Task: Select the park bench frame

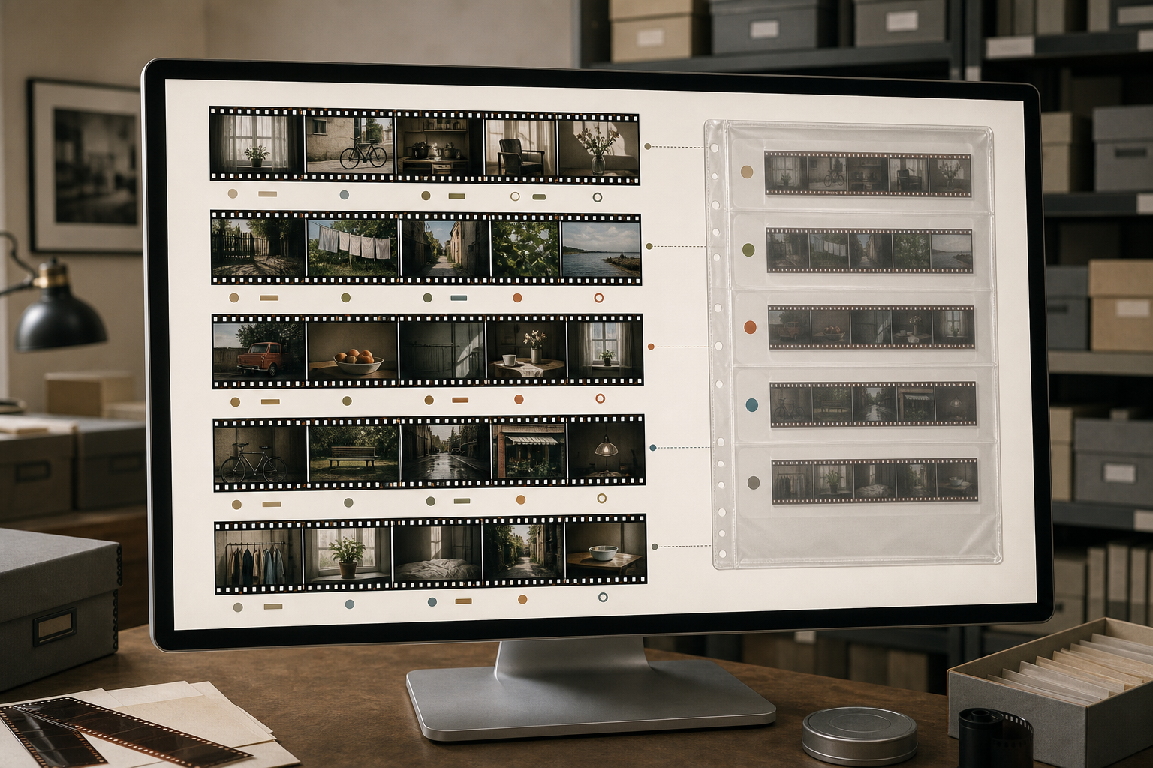Action: (354, 454)
